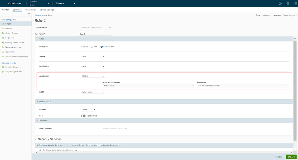This screenshot has height=160, width=298.
Task: Open the Source dropdown
Action: click(93, 56)
